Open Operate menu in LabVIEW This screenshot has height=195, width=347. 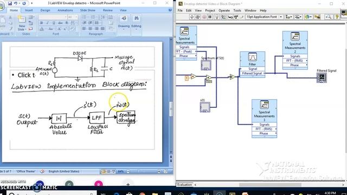pyautogui.click(x=224, y=10)
